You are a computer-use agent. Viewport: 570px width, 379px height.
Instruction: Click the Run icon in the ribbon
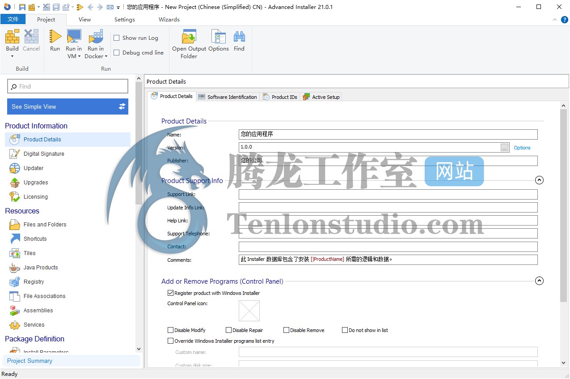(55, 37)
